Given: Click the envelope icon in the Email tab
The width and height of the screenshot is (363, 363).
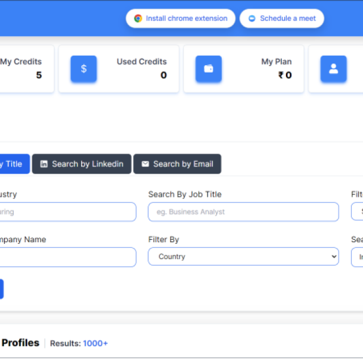Looking at the screenshot, I should (x=145, y=164).
